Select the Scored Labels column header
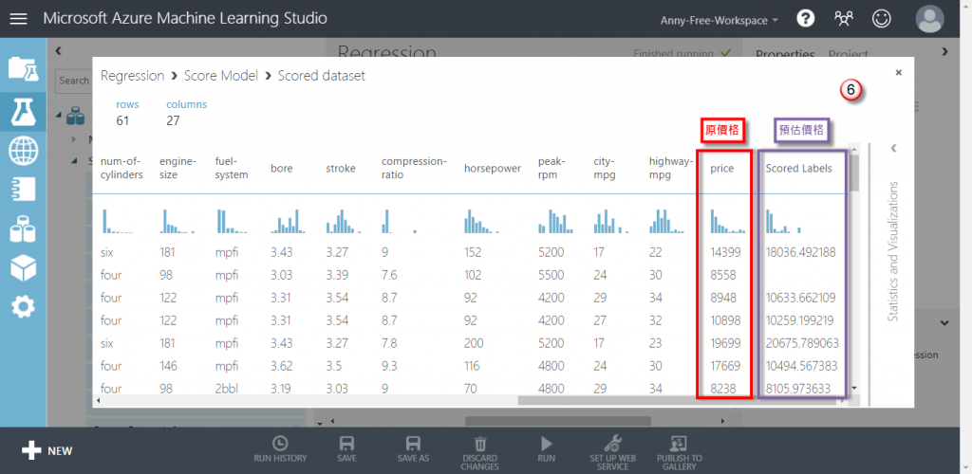The width and height of the screenshot is (972, 474). [x=798, y=169]
